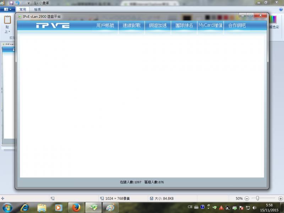Switch to Paint on the taskbar

click(110, 207)
